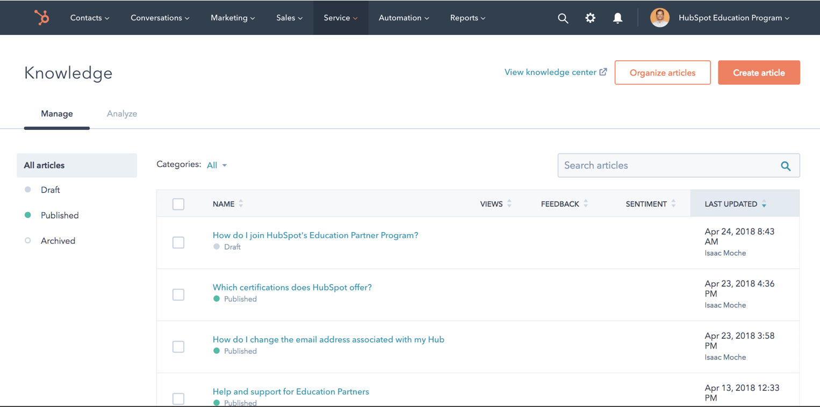820x407 pixels.
Task: Check the Education Partner Program article row
Action: click(x=178, y=243)
